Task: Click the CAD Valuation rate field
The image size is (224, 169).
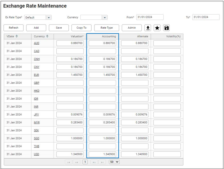Action: click(70, 51)
